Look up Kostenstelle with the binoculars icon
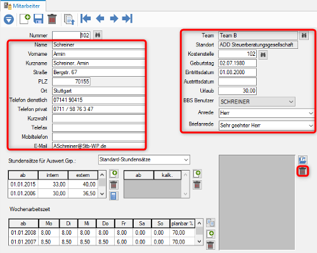 [263, 55]
